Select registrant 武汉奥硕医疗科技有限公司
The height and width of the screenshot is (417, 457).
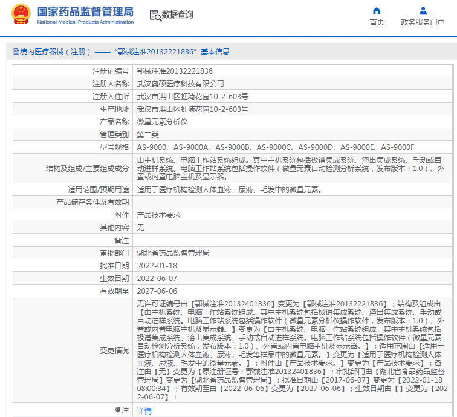pos(180,84)
